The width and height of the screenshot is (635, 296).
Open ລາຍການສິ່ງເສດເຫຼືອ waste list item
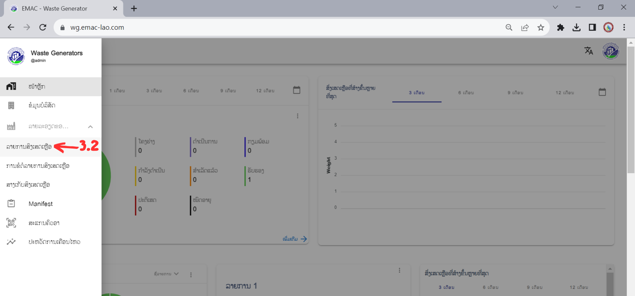tap(29, 147)
